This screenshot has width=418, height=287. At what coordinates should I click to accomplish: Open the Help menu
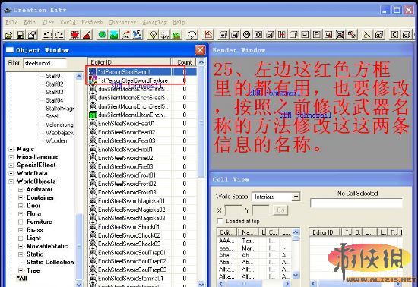[x=179, y=22]
